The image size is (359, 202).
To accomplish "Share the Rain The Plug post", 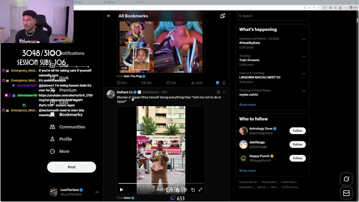I will coord(224,83).
